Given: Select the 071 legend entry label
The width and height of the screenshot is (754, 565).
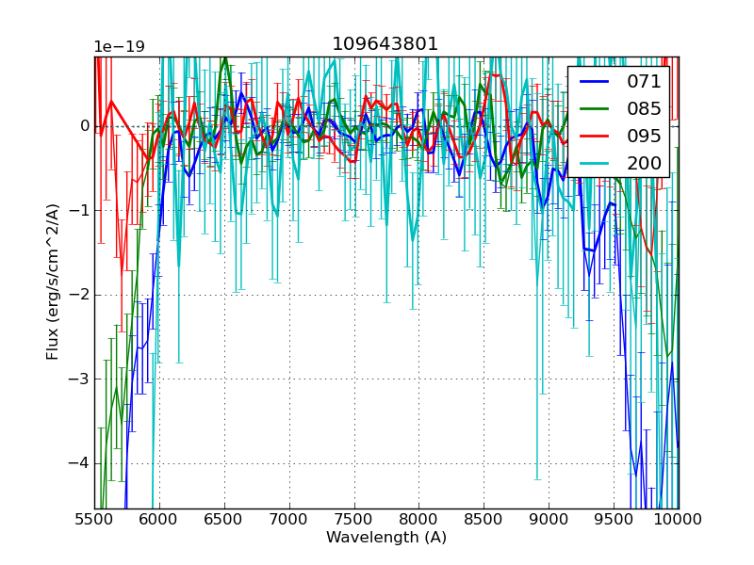Looking at the screenshot, I should pyautogui.click(x=644, y=82).
